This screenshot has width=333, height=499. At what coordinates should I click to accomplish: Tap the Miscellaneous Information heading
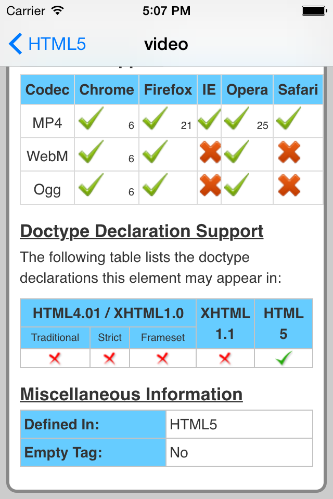131,395
